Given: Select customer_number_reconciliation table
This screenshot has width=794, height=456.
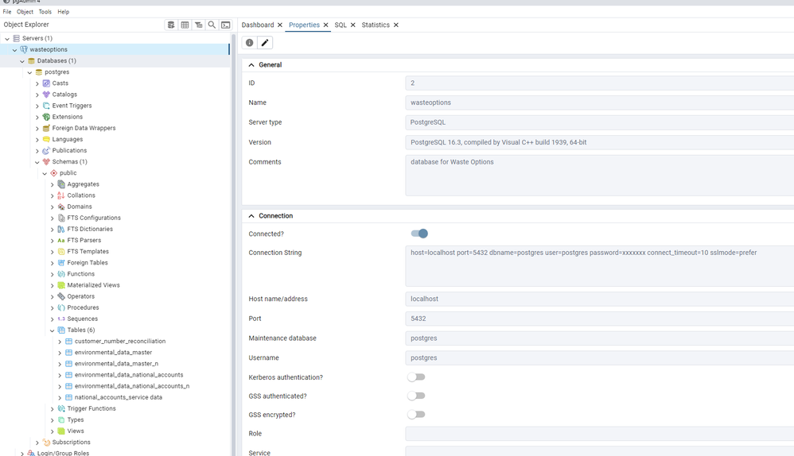Looking at the screenshot, I should point(120,342).
